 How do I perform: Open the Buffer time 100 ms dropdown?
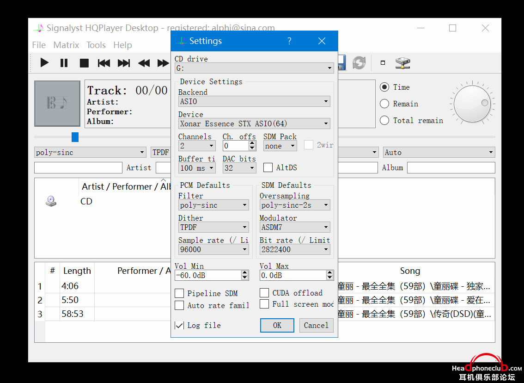(x=197, y=168)
